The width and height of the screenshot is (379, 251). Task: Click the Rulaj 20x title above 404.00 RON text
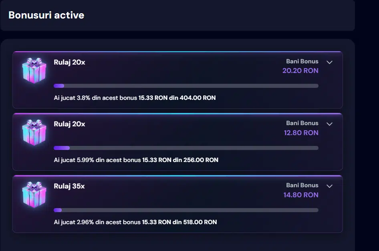pos(69,63)
